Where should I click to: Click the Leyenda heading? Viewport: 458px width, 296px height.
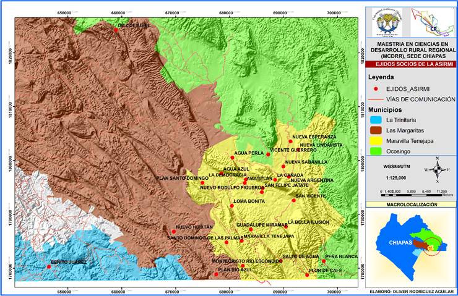click(385, 78)
